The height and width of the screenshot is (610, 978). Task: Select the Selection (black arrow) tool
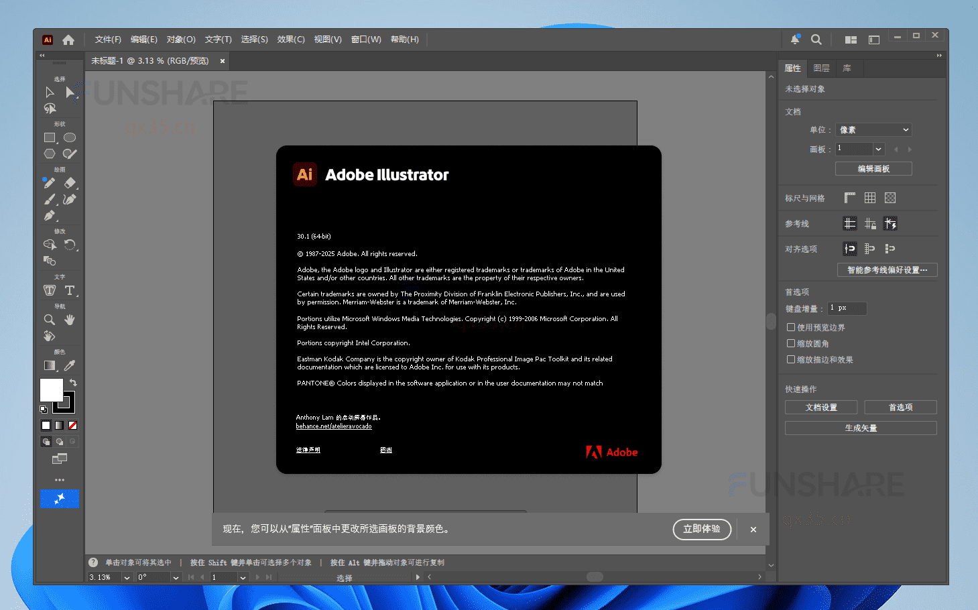point(50,93)
